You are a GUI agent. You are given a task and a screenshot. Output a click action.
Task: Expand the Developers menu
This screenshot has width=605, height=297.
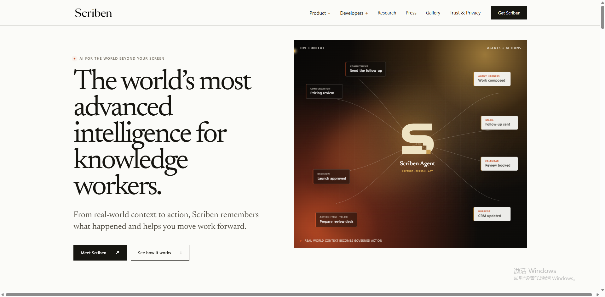point(354,13)
